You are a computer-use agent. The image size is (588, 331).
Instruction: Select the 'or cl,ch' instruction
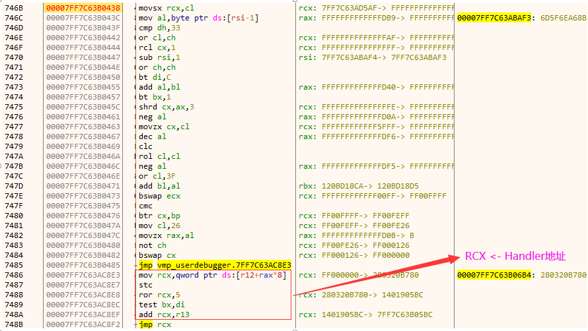coord(157,38)
